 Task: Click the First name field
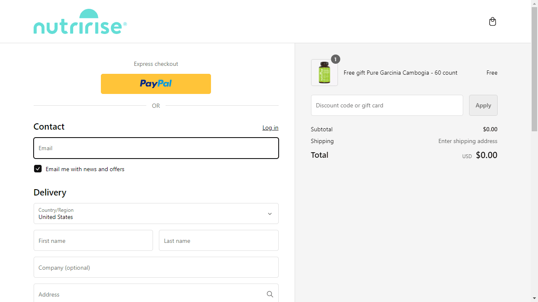[93, 240]
